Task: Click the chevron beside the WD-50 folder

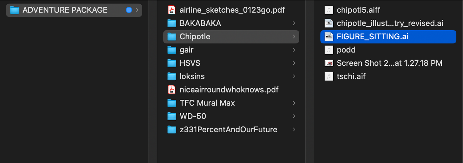Action: [294, 116]
